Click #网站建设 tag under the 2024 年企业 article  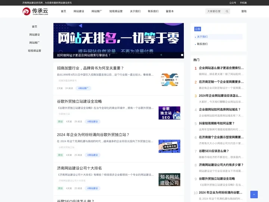click(93, 155)
